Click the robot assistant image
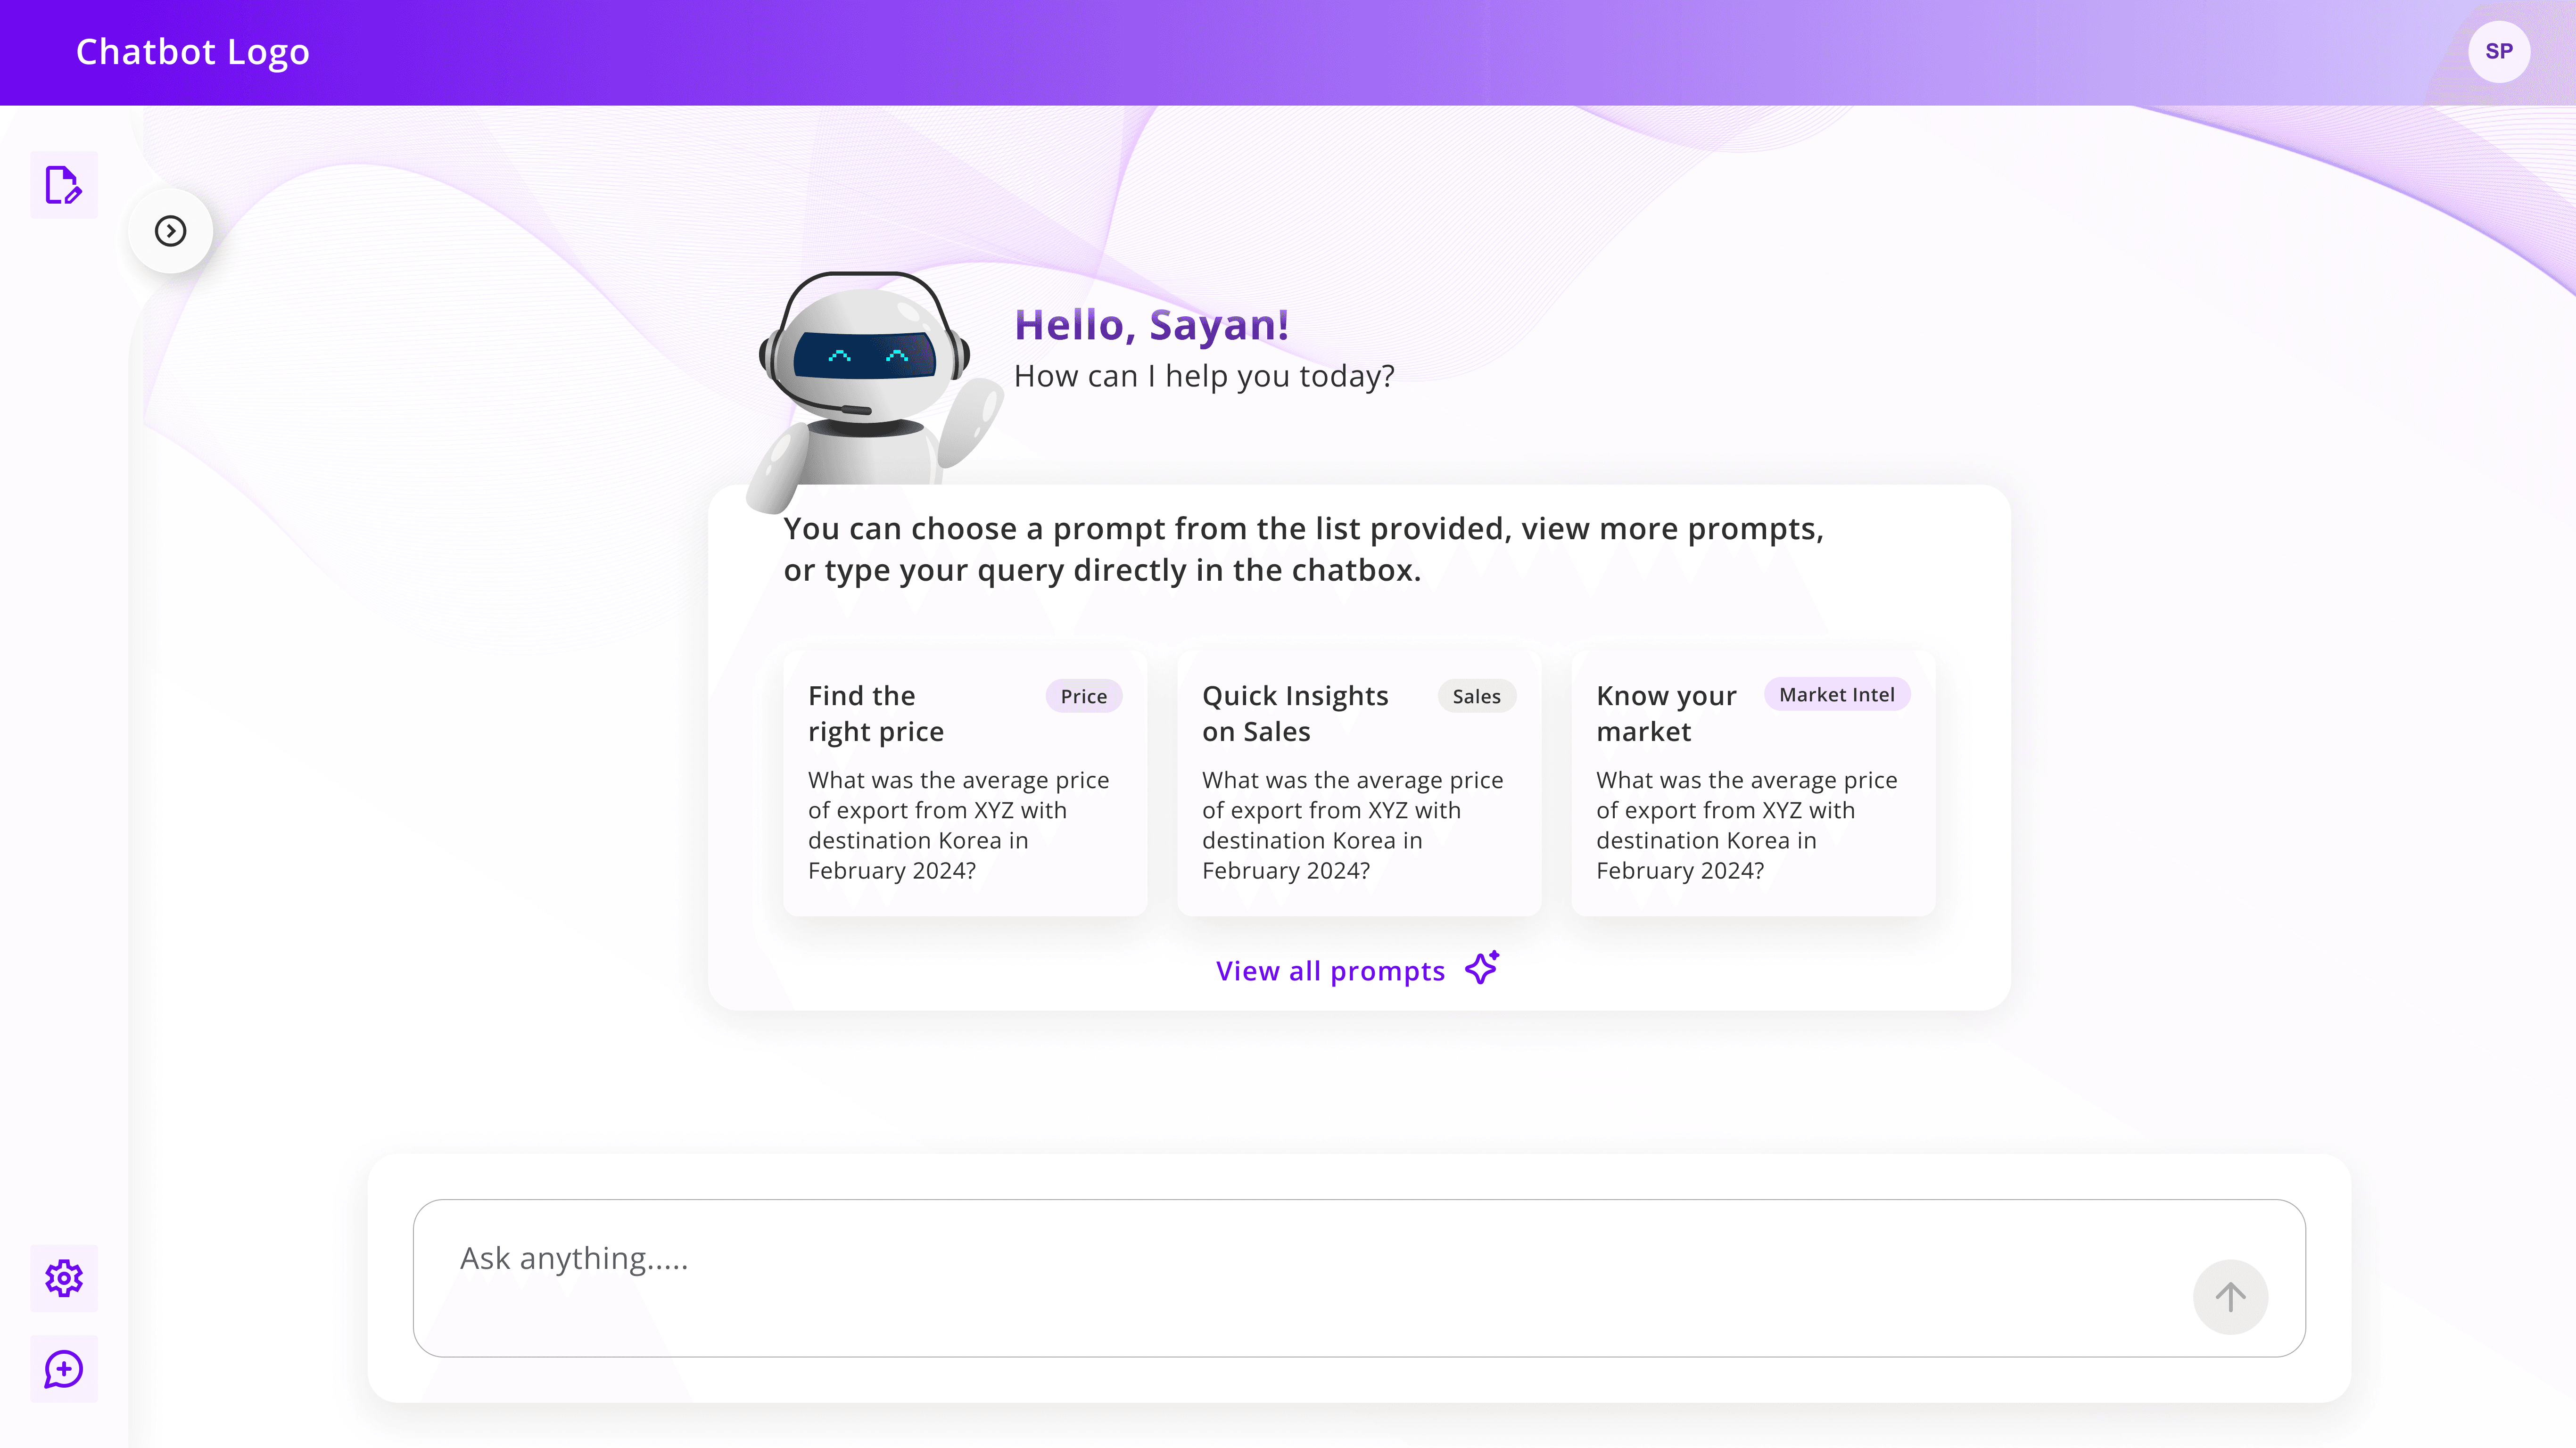Screen dimensions: 2576x1448 pyautogui.click(x=866, y=385)
